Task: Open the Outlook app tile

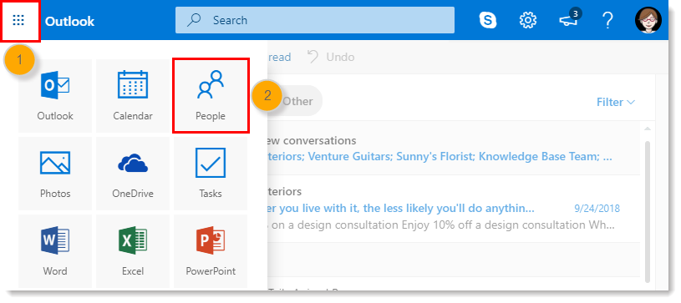Action: 55,96
